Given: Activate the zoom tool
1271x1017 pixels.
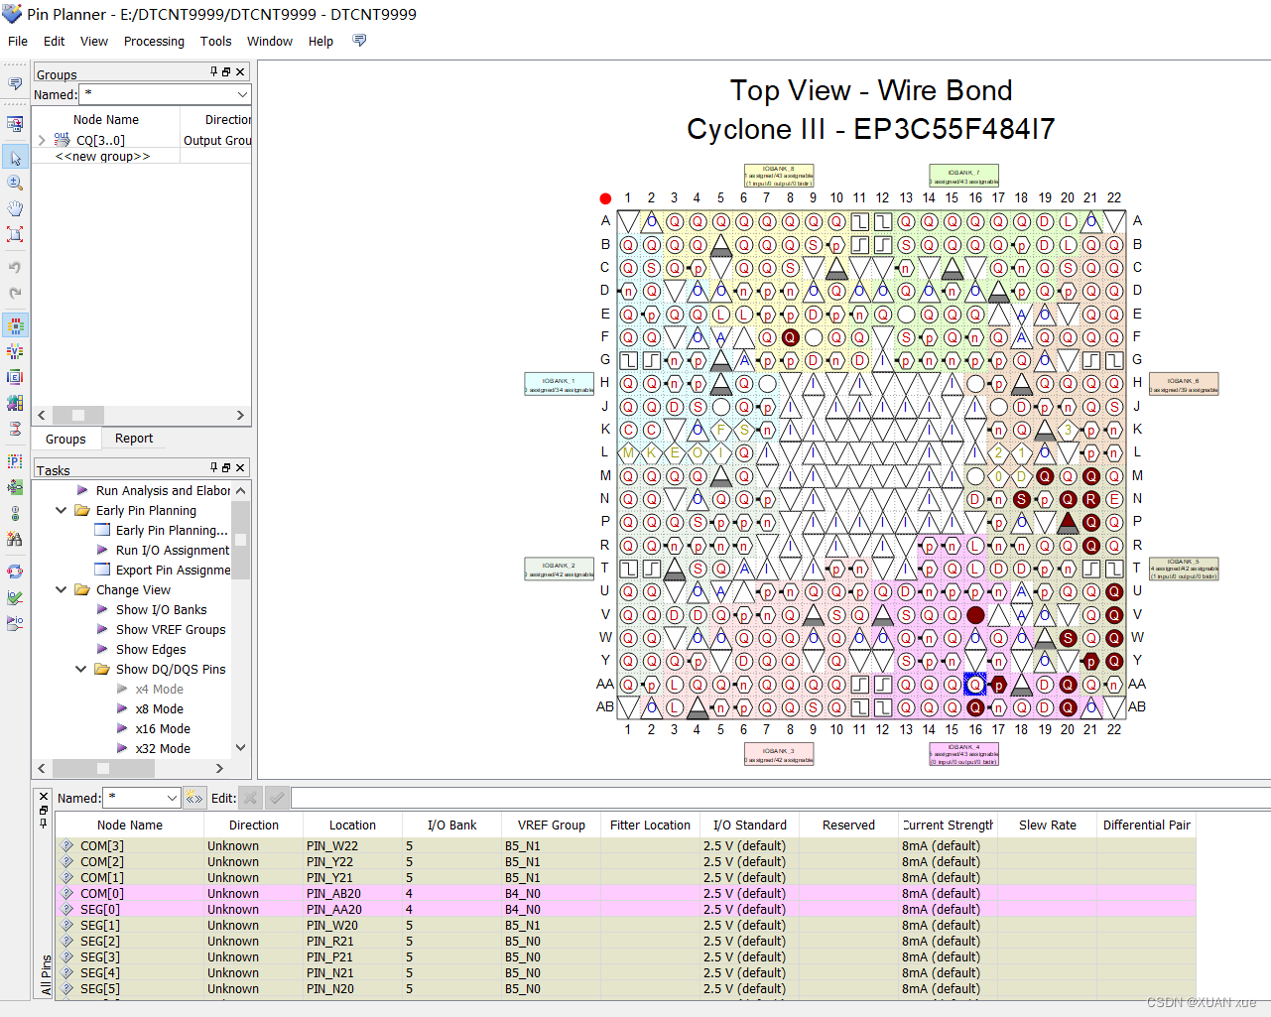Looking at the screenshot, I should pyautogui.click(x=15, y=183).
